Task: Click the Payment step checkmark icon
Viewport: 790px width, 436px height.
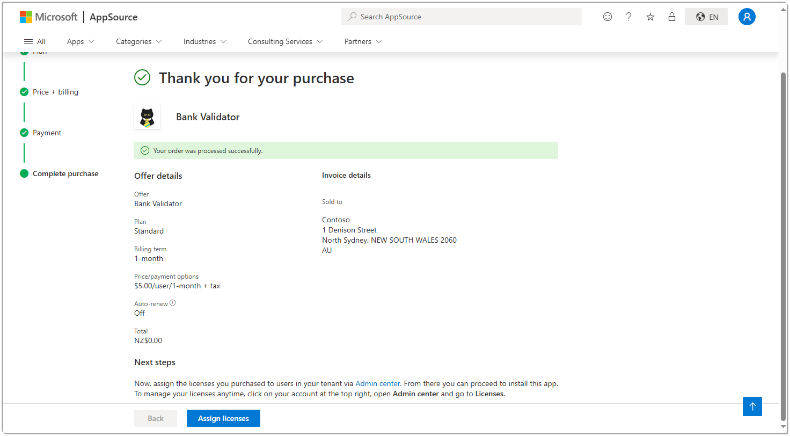Action: (x=24, y=133)
